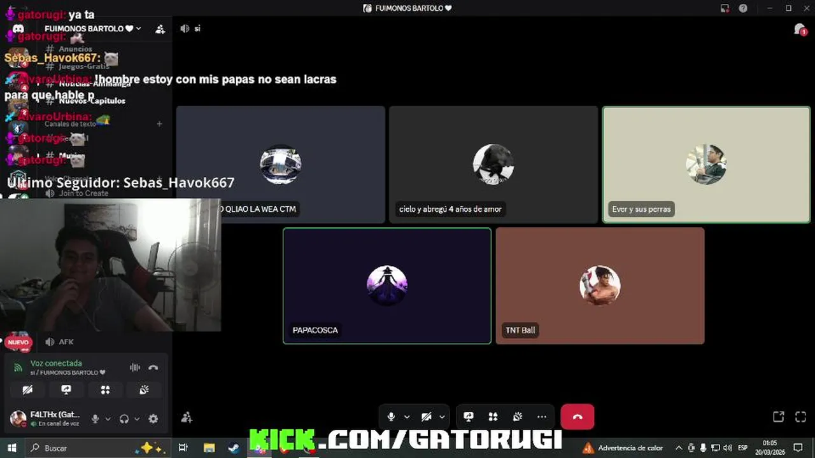Open the soundboard from the voice panel
This screenshot has height=458, width=815.
tap(144, 390)
